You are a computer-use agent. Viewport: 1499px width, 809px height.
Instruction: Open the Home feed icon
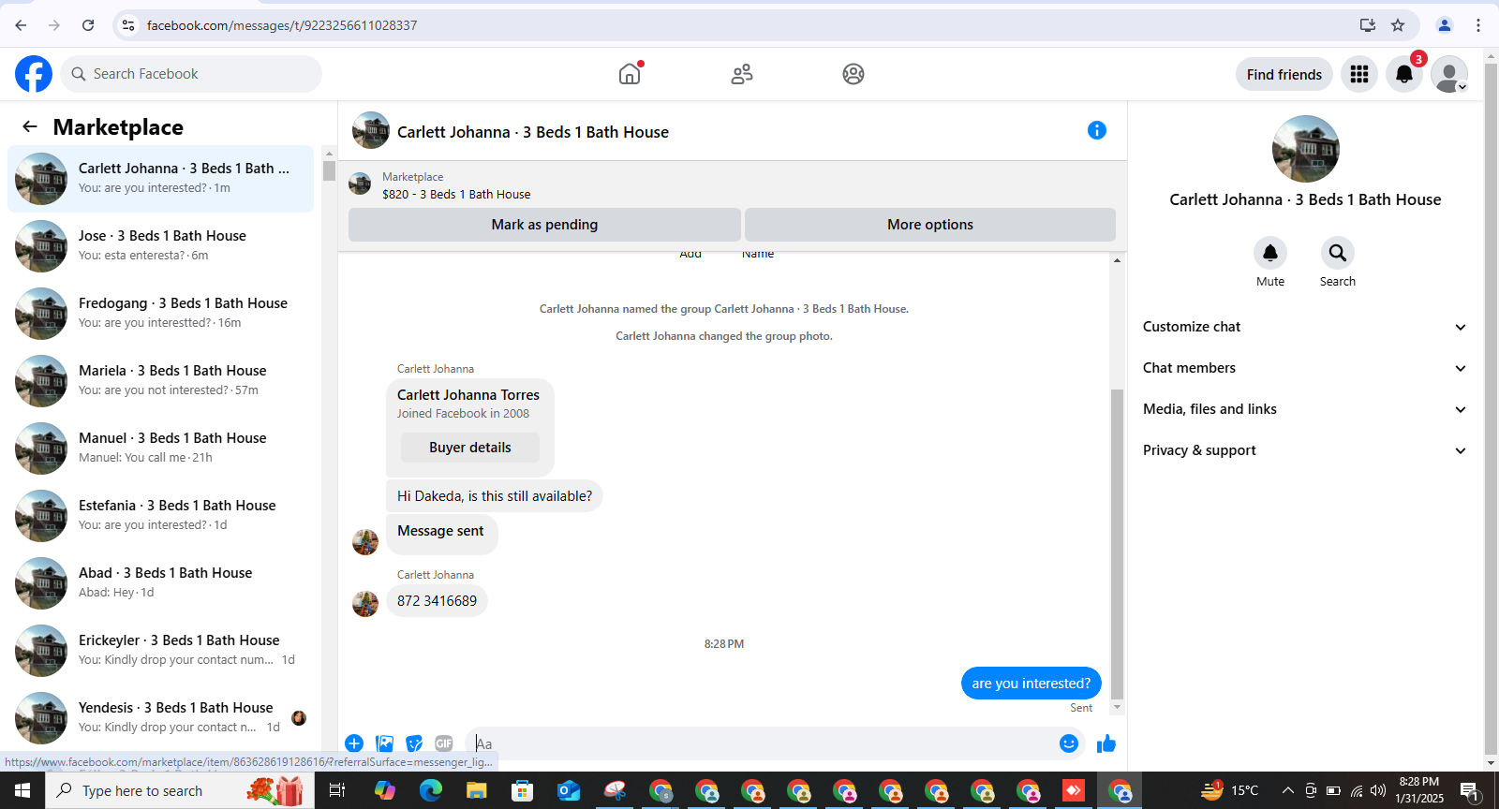click(630, 74)
